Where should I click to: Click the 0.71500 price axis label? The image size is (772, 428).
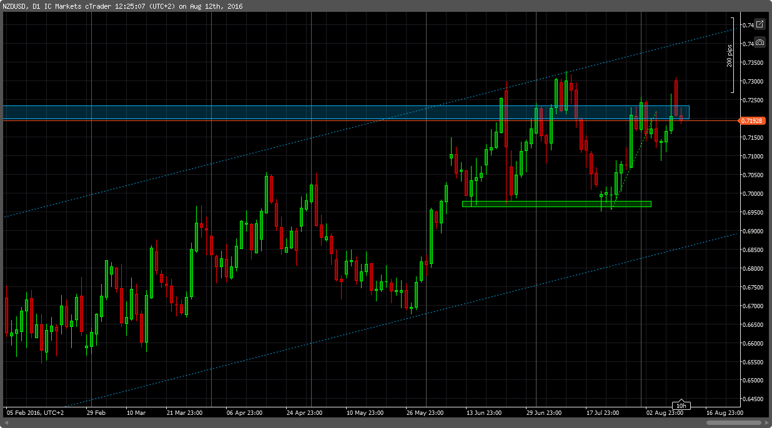(753, 138)
